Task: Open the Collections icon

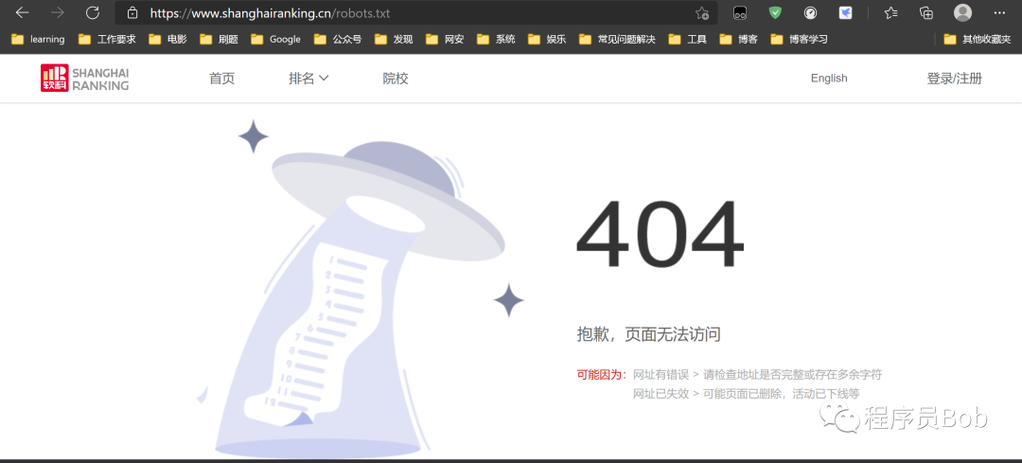Action: coord(926,12)
